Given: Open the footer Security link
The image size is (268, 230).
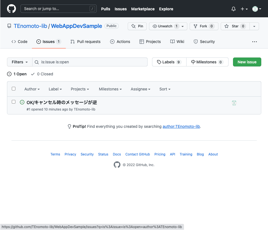Looking at the screenshot, I should click(x=87, y=154).
